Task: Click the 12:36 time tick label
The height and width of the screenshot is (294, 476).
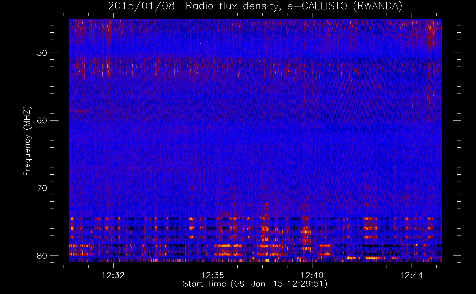Action: click(x=213, y=275)
